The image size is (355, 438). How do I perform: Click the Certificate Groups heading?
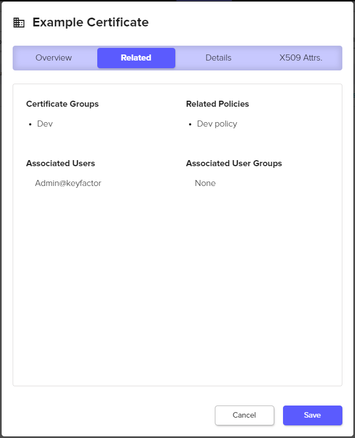62,104
